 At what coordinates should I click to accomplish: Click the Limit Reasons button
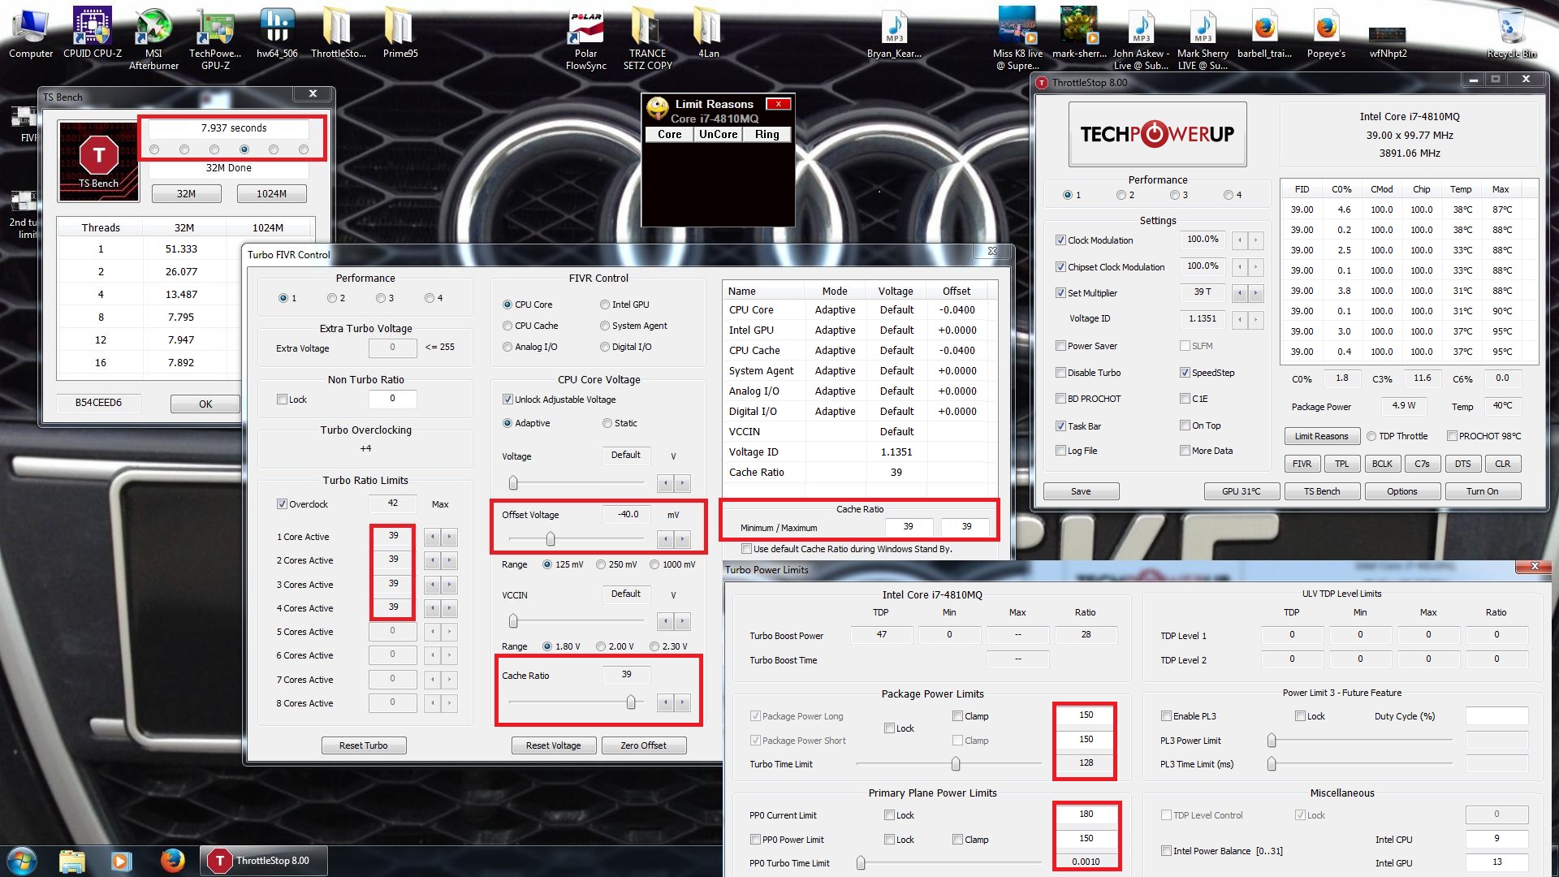[1321, 436]
